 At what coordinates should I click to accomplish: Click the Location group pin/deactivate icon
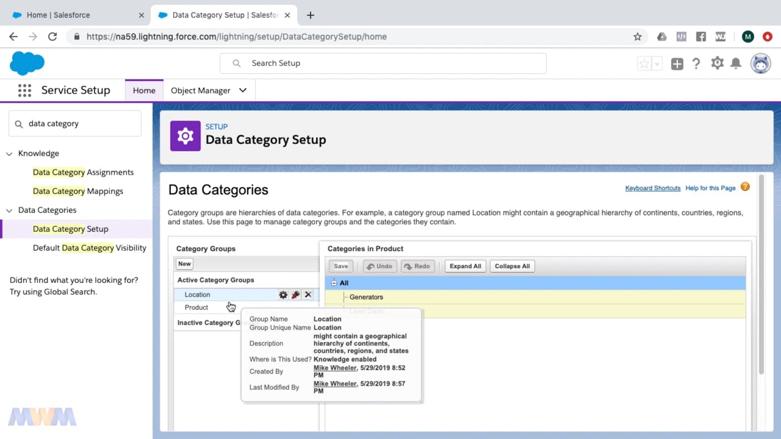point(295,294)
